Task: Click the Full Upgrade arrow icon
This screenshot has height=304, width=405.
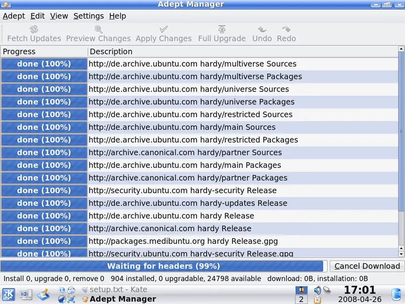Action: pyautogui.click(x=222, y=29)
